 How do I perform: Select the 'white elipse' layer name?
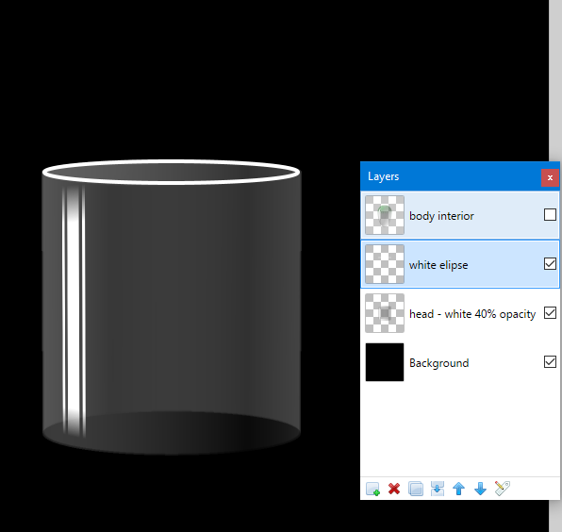(x=438, y=265)
